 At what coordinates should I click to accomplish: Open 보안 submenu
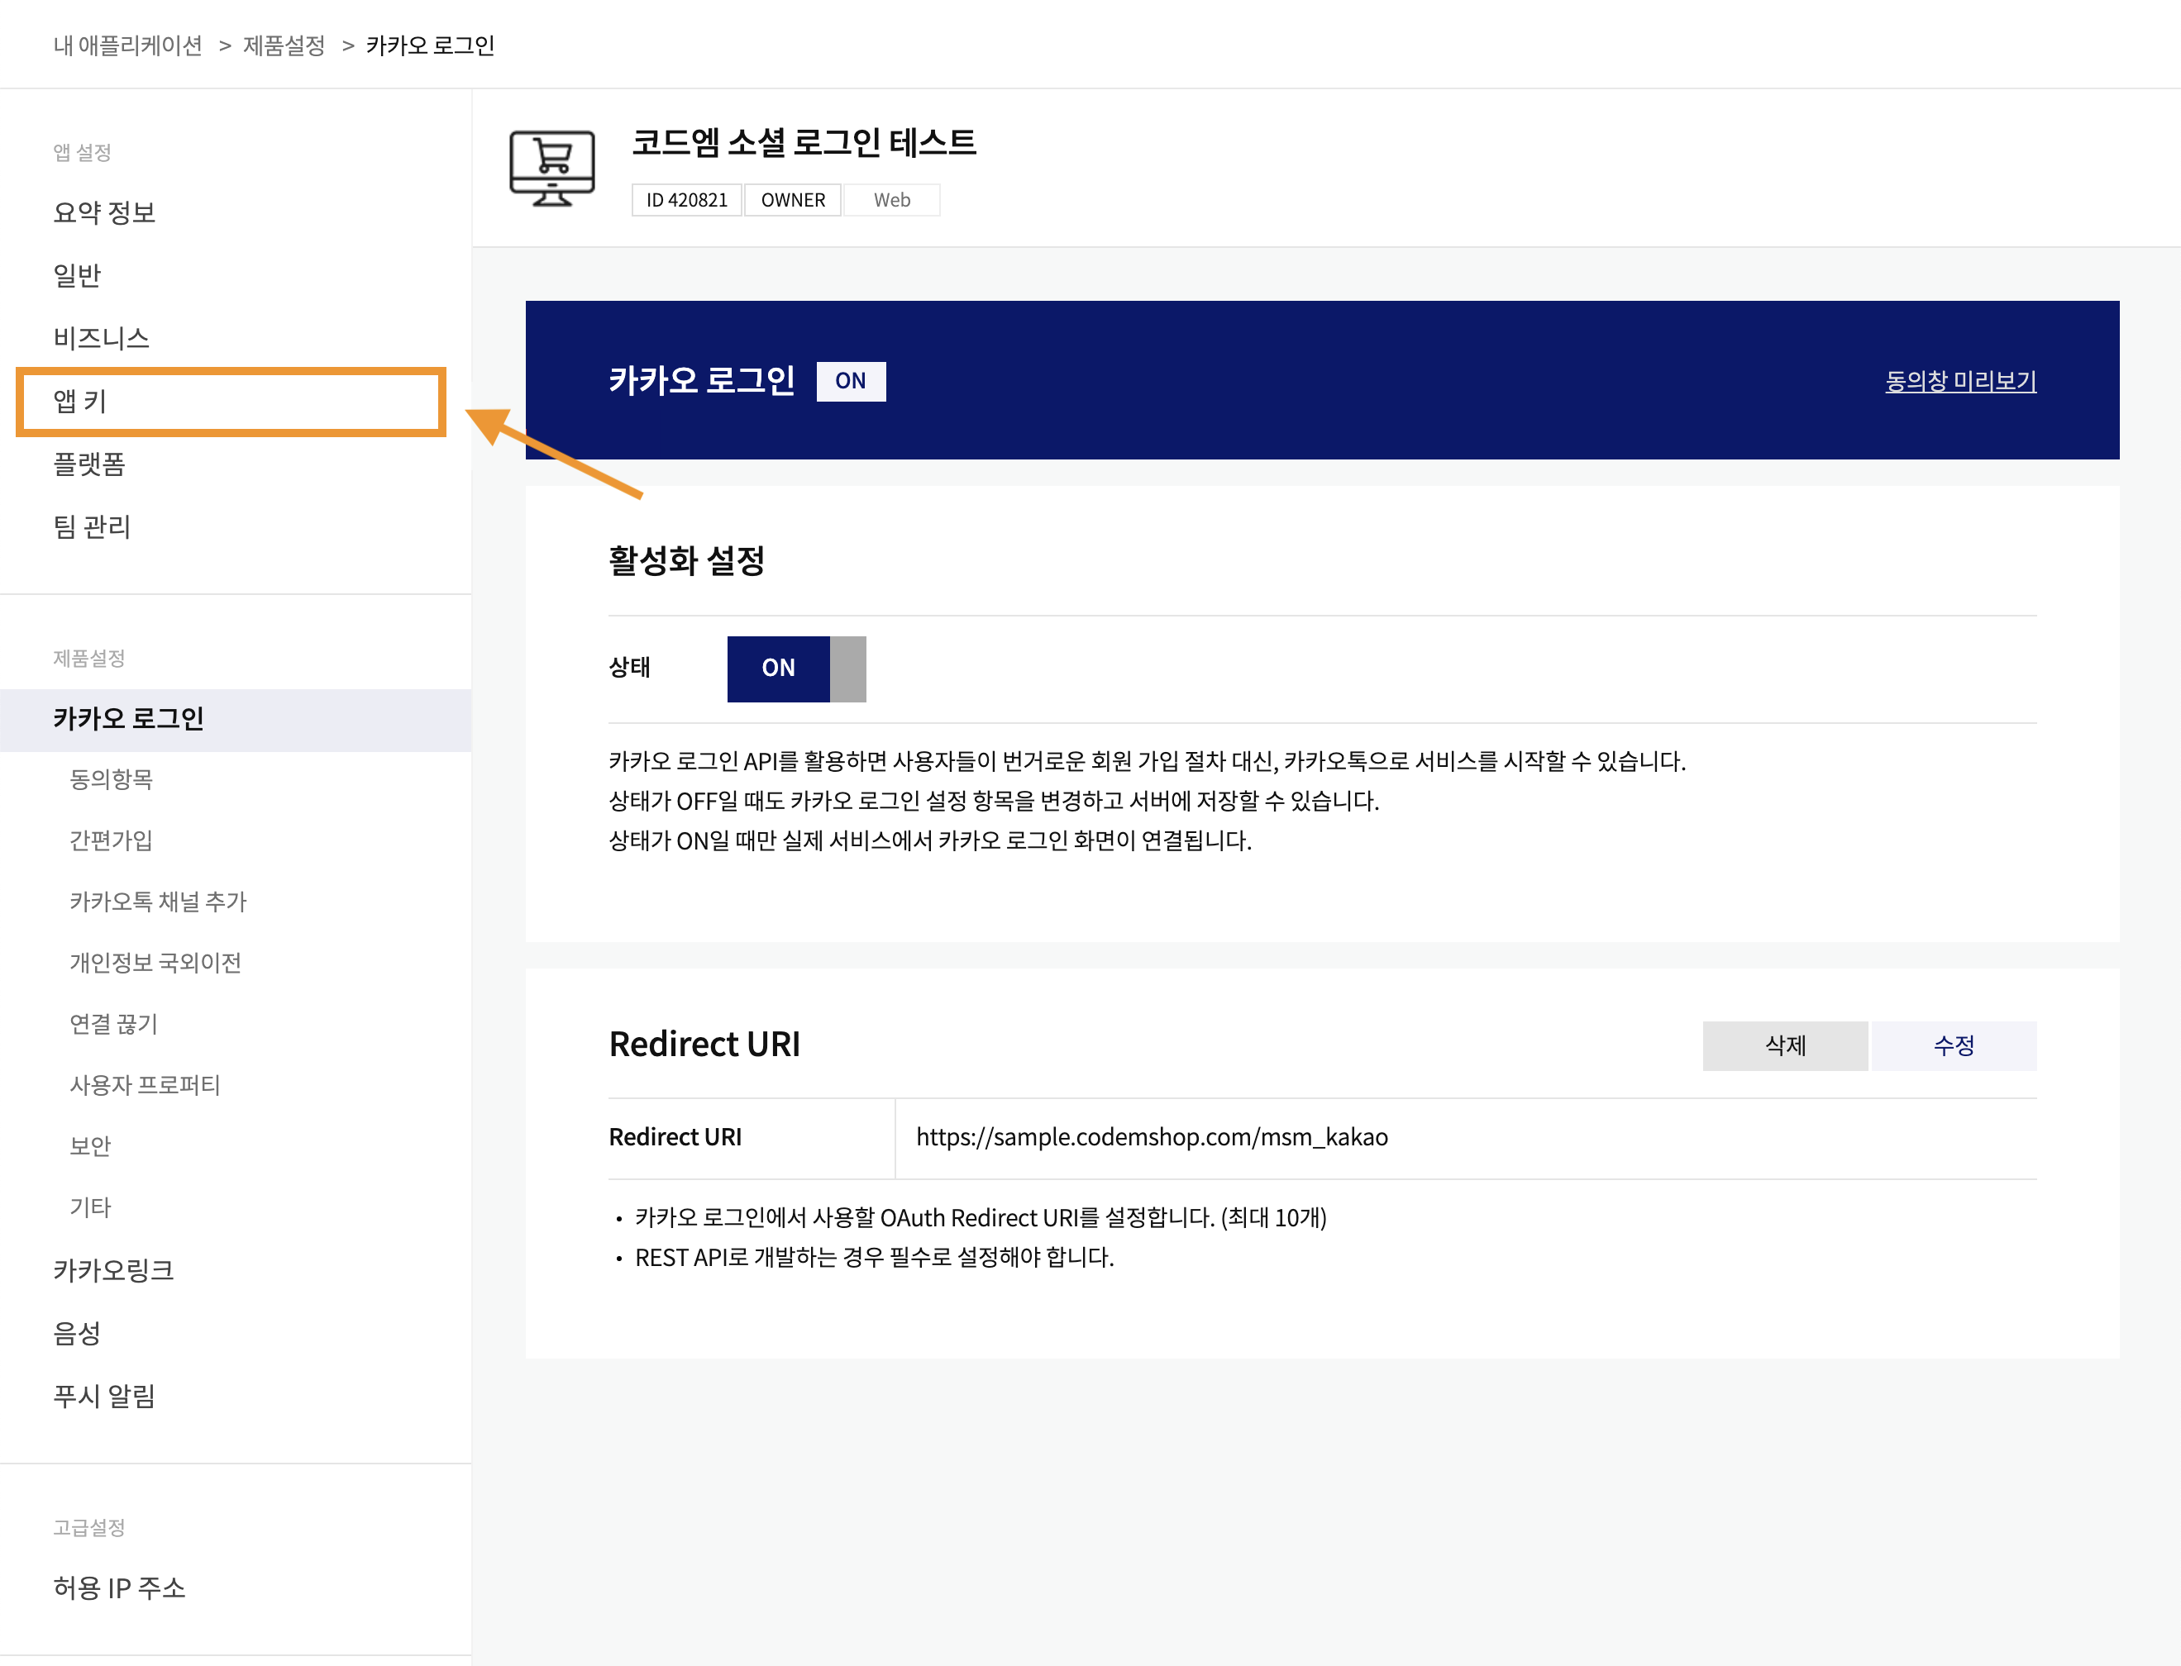90,1146
